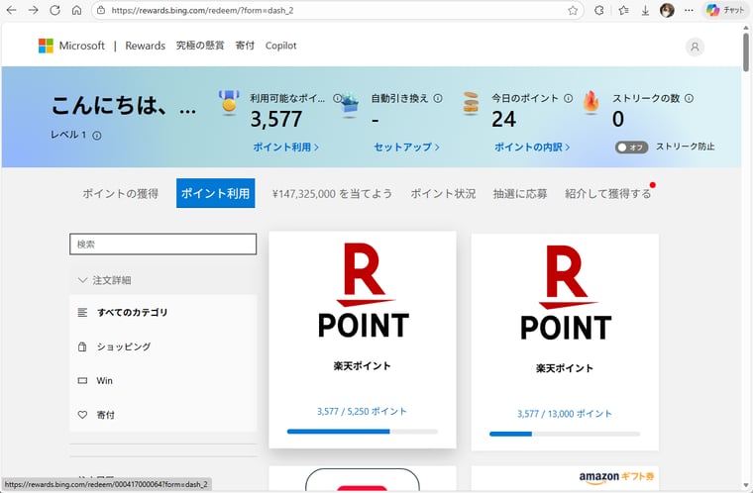
Task: Click the heart icon for 寄付 category
Action: pyautogui.click(x=82, y=415)
